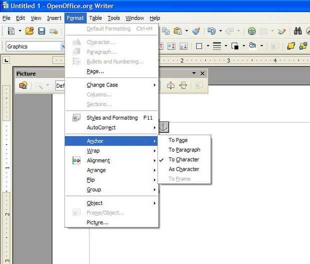310x264 pixels.
Task: Click the Undo icon
Action: point(211,31)
